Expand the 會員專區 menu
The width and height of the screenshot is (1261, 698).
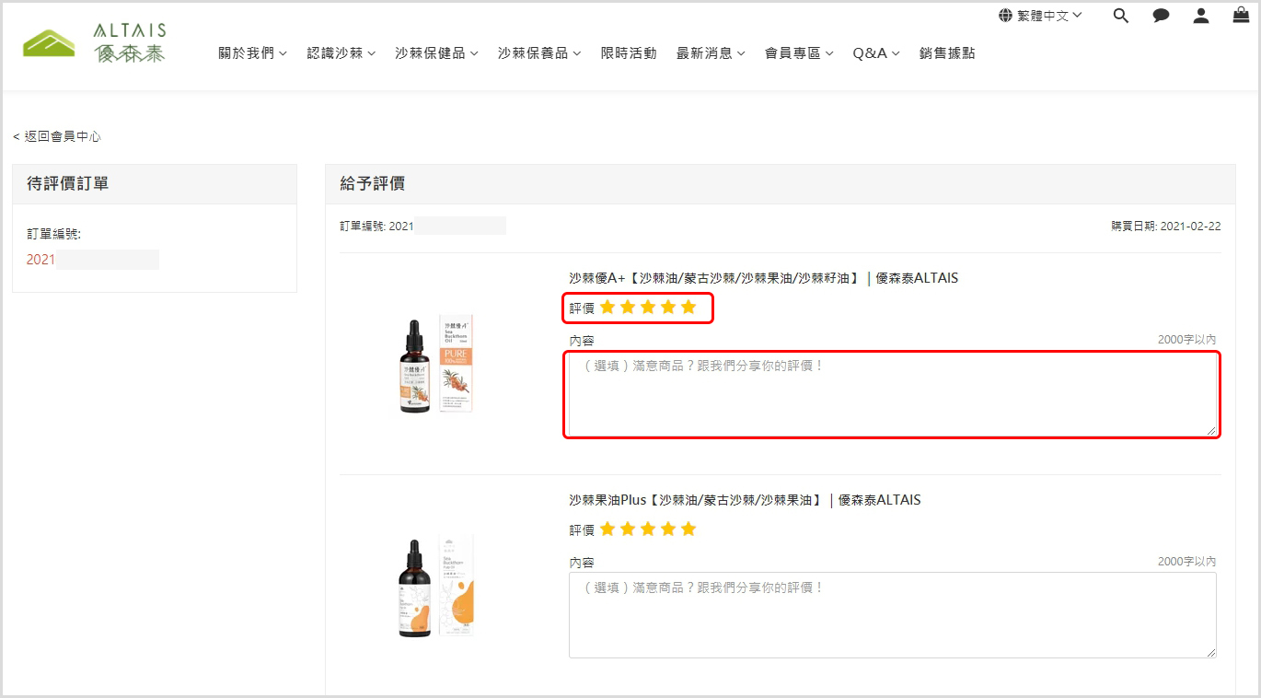tap(799, 53)
